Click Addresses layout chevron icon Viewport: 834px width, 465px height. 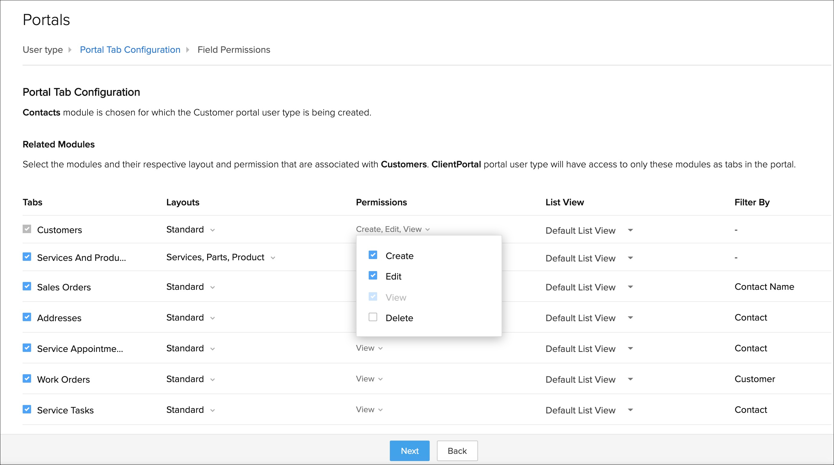pos(212,318)
